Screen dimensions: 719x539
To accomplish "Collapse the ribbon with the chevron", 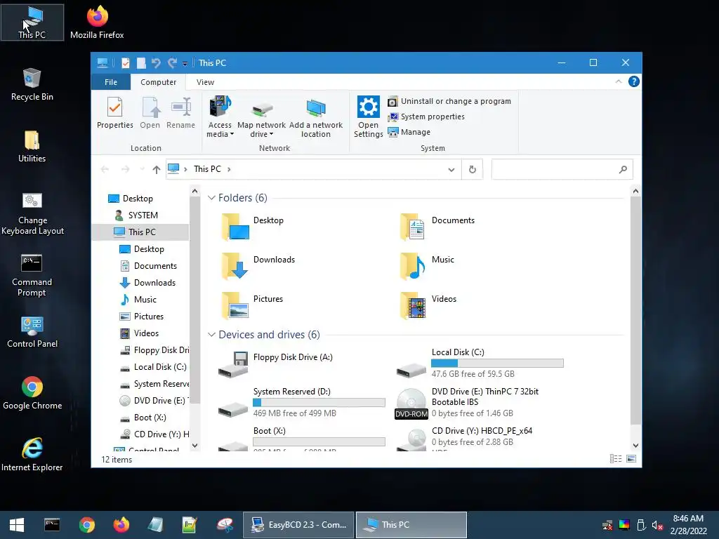I will click(618, 81).
